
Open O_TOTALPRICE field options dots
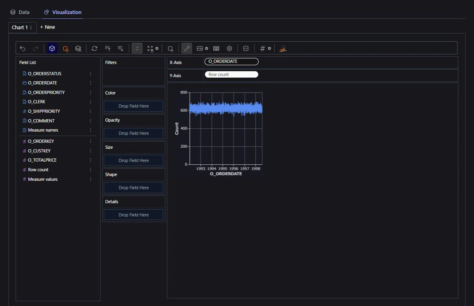click(x=90, y=160)
